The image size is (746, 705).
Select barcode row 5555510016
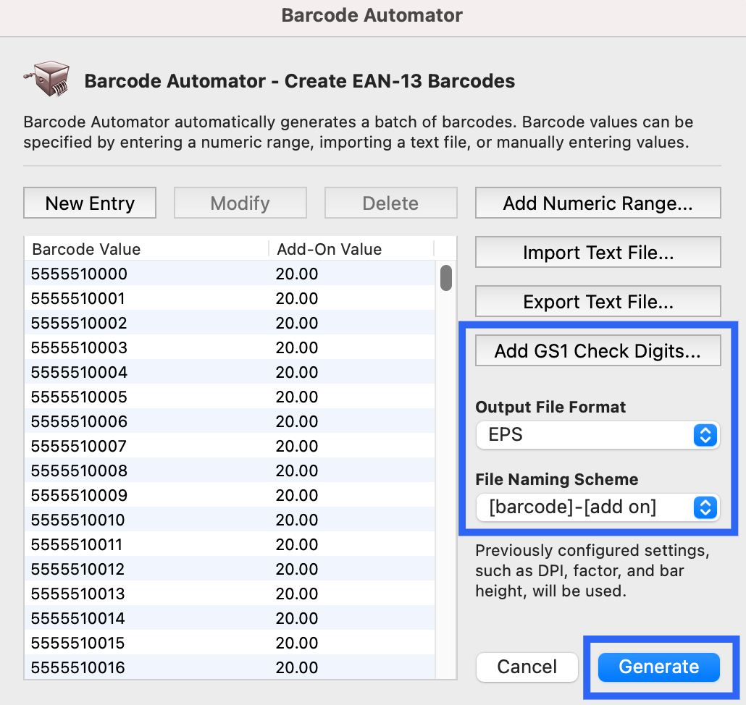pos(230,667)
